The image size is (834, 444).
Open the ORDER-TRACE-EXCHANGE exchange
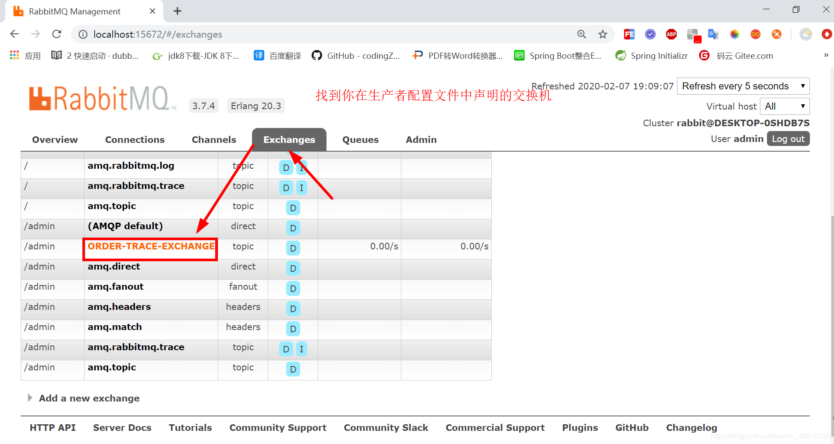(x=151, y=246)
